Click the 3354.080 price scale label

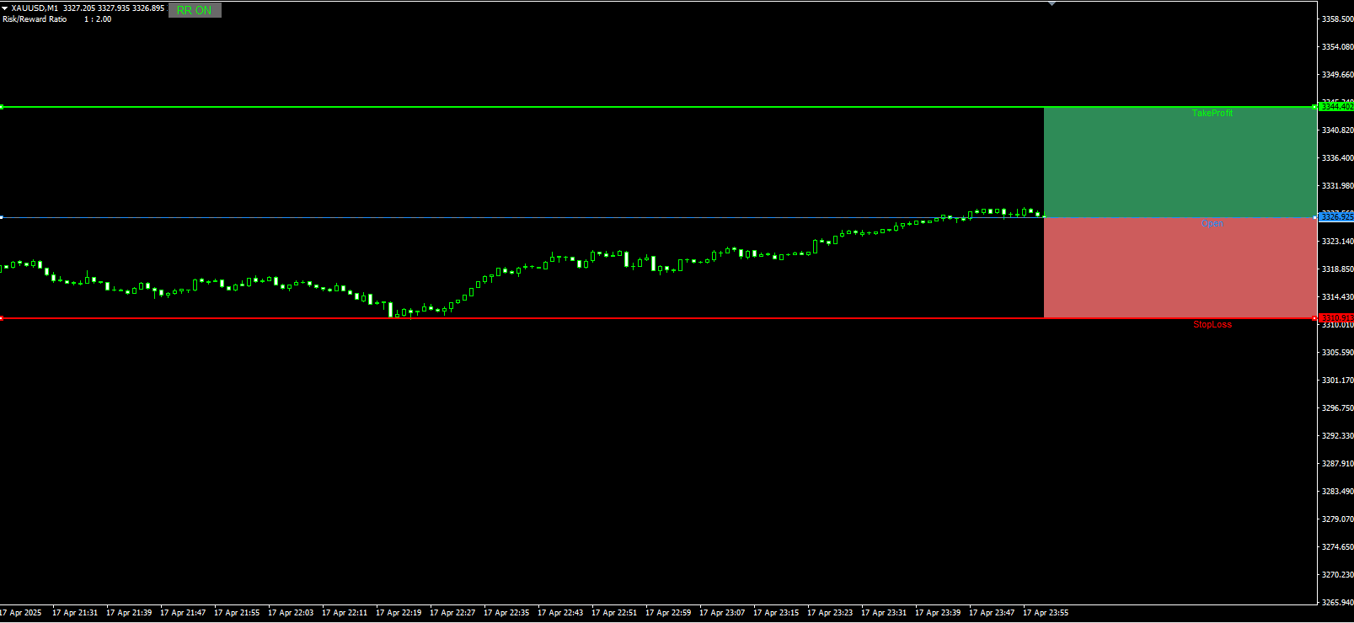click(1337, 46)
